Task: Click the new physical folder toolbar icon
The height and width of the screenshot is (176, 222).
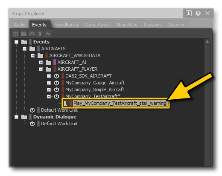Action: [23, 34]
